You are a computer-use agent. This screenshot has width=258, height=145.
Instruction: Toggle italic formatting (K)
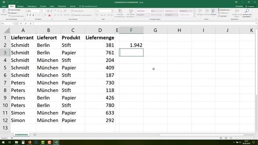point(30,15)
